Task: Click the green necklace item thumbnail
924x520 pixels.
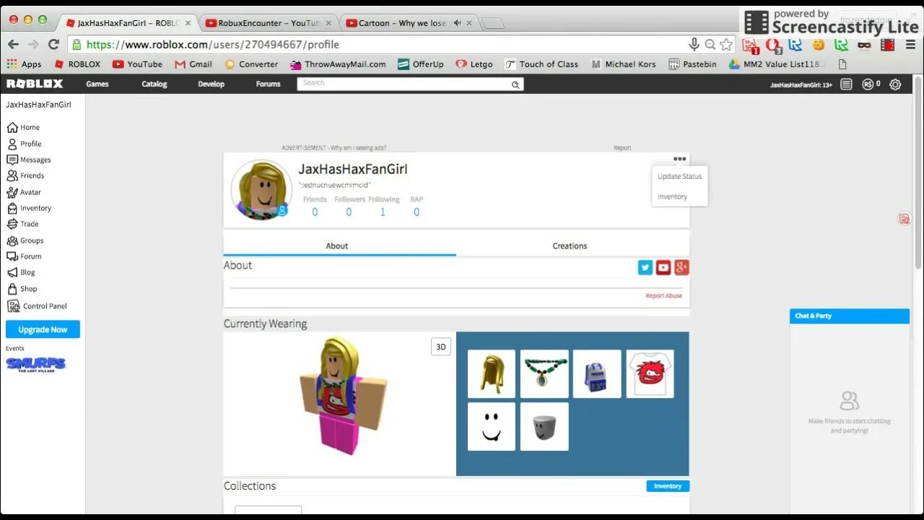Action: tap(544, 374)
